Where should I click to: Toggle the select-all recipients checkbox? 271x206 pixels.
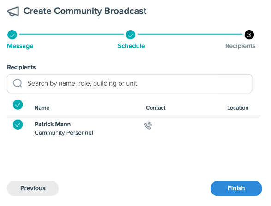[x=18, y=105]
